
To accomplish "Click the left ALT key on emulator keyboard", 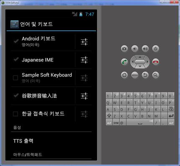I will click(x=109, y=123).
